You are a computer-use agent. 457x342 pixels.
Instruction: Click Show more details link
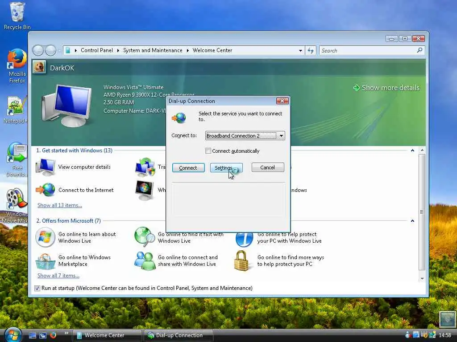386,88
